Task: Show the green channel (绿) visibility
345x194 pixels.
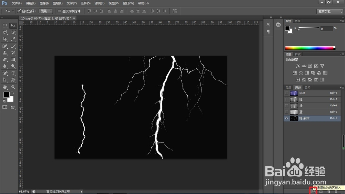Action: coord(286,106)
